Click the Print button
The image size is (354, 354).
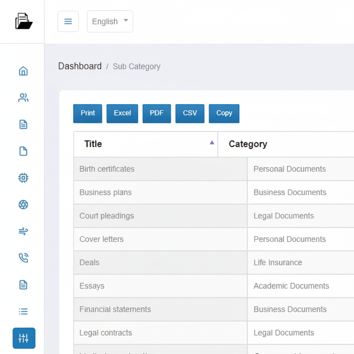tap(88, 113)
